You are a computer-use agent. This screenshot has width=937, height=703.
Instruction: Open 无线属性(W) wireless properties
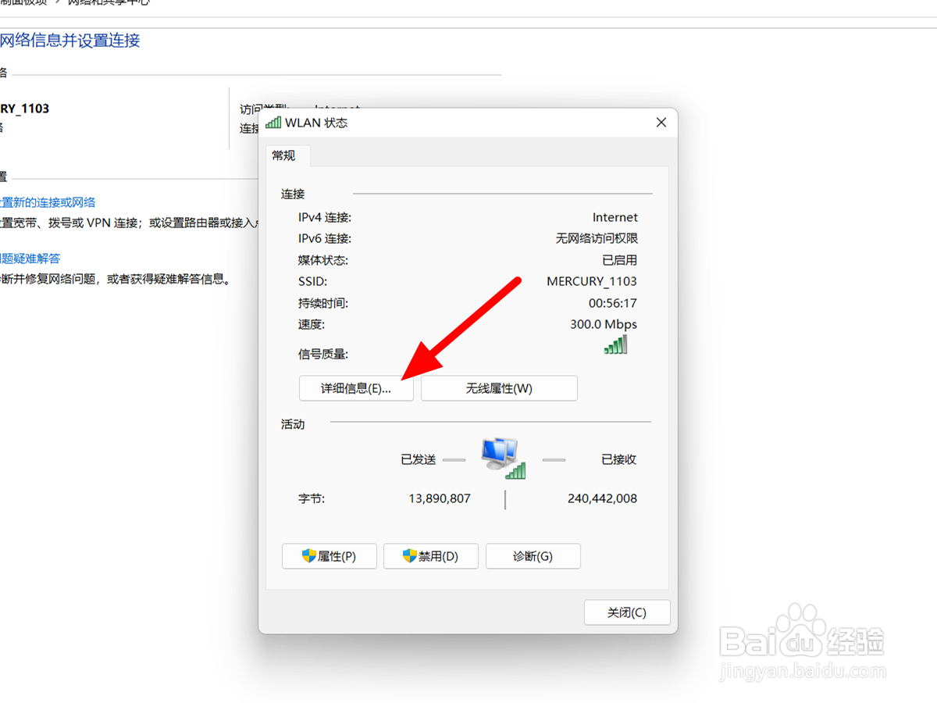(499, 388)
